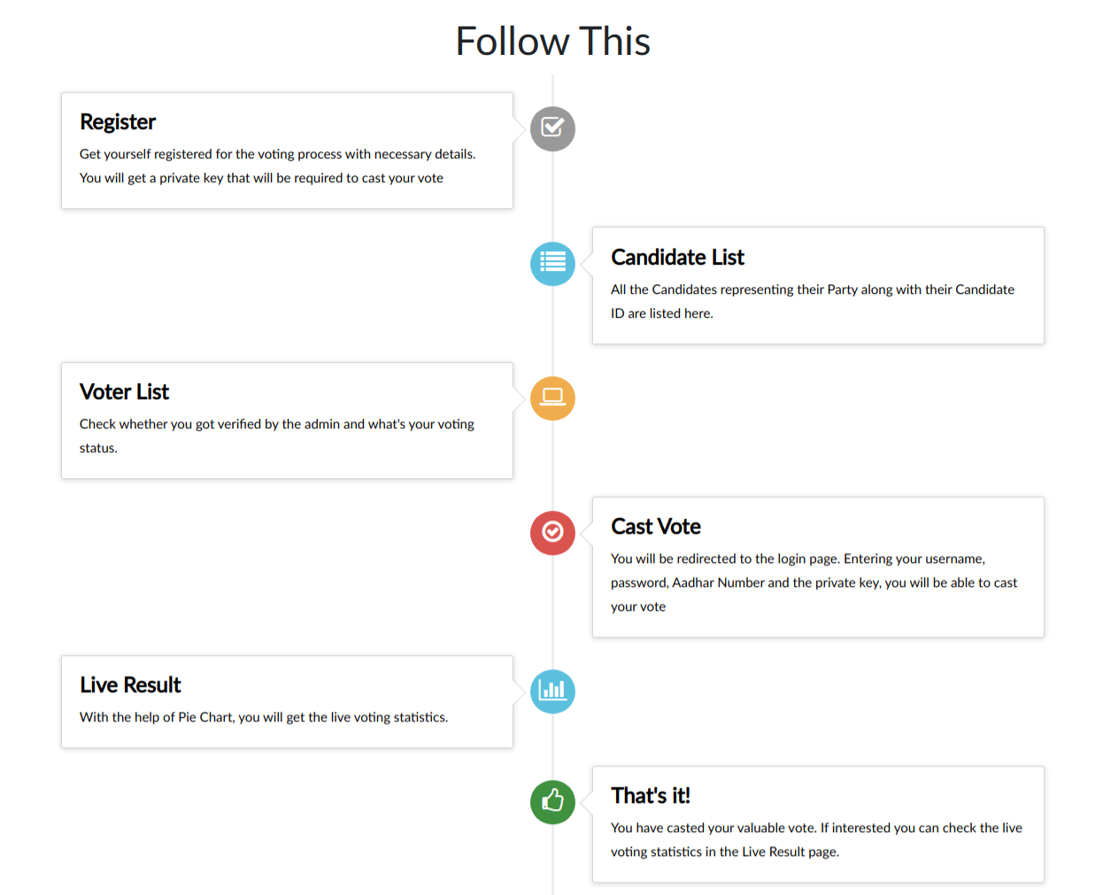Click the orange laptop Voter List icon
The image size is (1103, 895).
(x=552, y=398)
